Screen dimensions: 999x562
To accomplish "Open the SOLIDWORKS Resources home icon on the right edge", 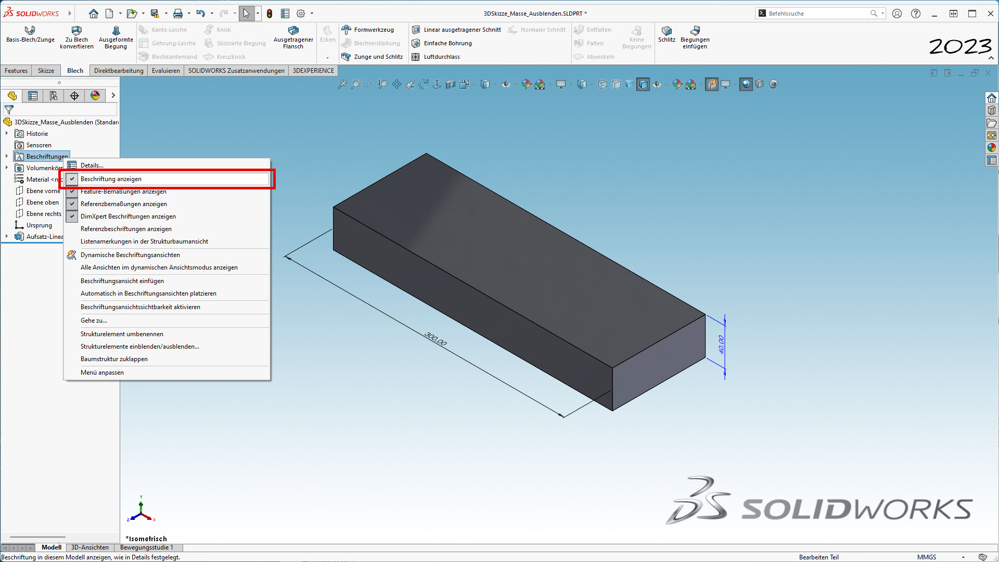I will point(992,98).
